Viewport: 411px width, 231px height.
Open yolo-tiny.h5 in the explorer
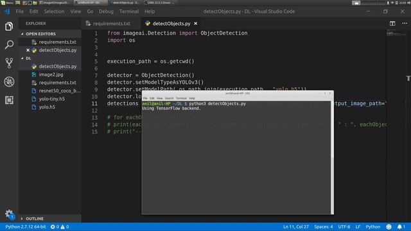pyautogui.click(x=51, y=99)
